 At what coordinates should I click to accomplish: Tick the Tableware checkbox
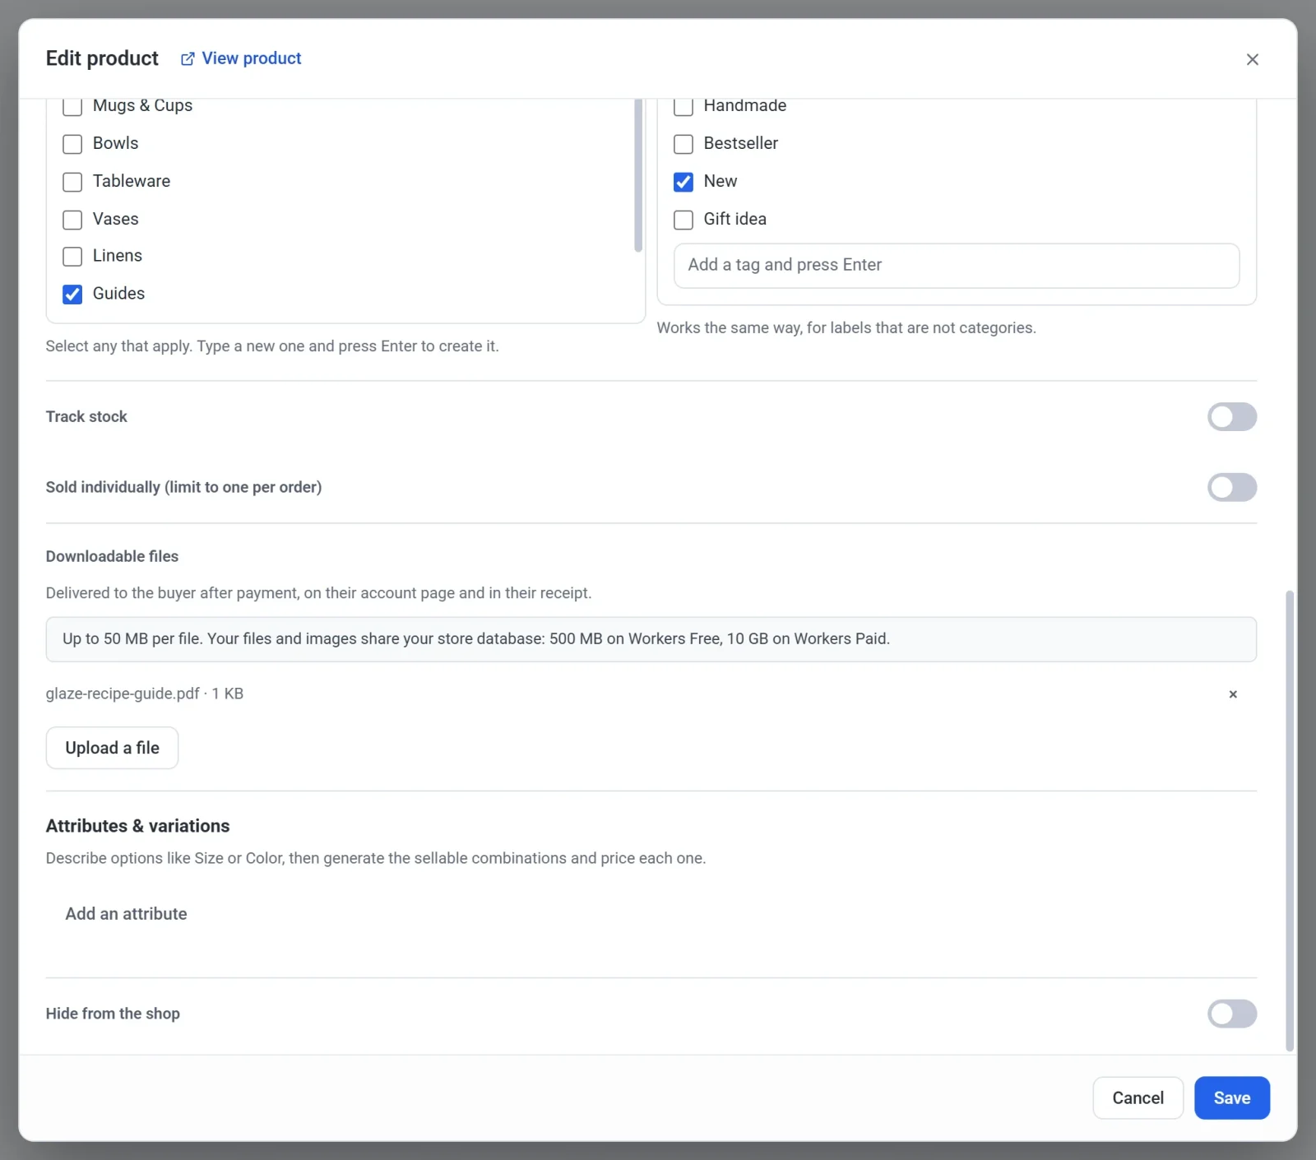72,182
